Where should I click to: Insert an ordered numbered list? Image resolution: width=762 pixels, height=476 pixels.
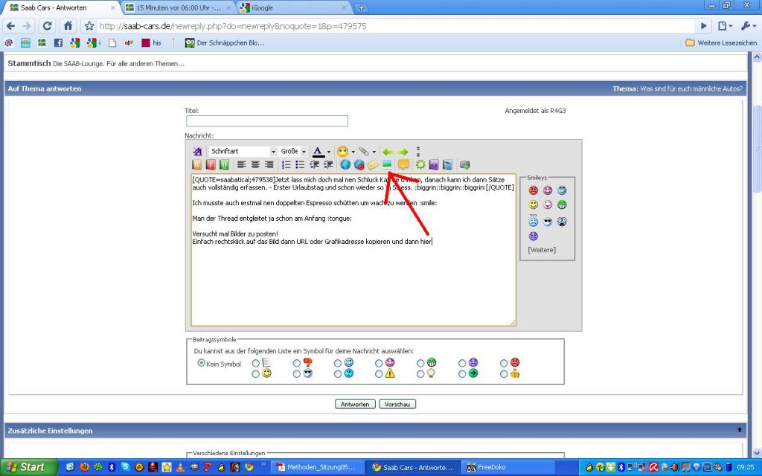286,164
